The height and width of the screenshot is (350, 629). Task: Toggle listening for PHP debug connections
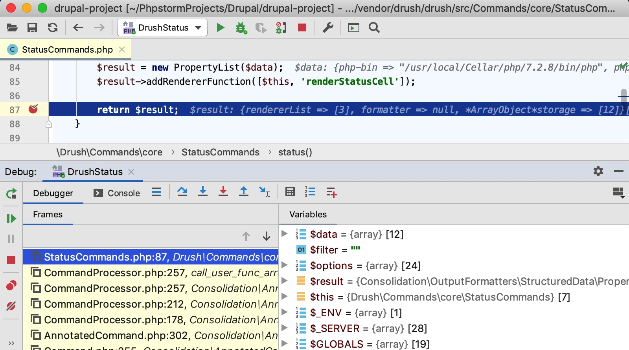point(281,28)
